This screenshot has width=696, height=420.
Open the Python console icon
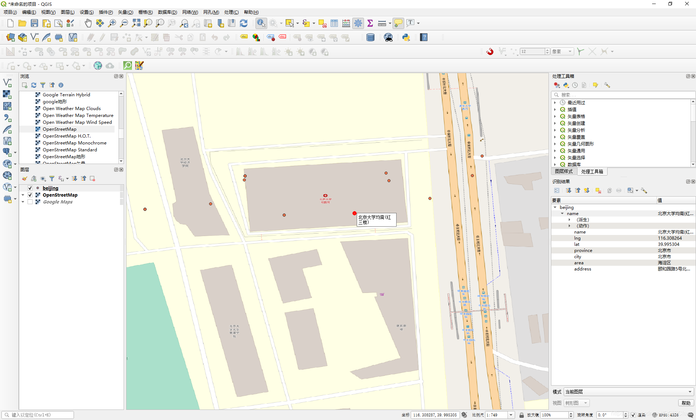[406, 37]
